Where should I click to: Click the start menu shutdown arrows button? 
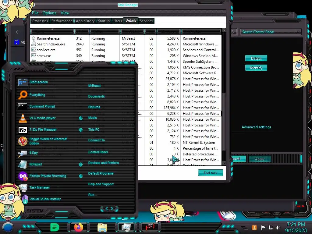pyautogui.click(x=109, y=209)
